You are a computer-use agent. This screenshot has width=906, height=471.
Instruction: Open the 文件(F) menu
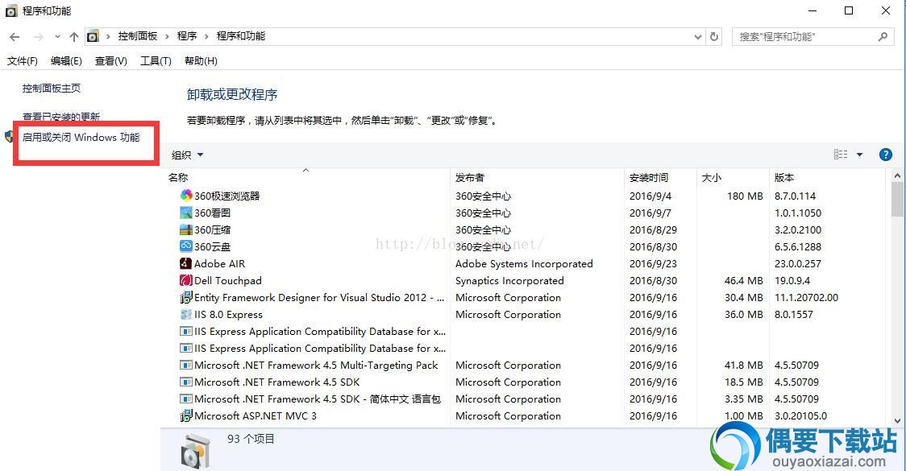click(22, 60)
